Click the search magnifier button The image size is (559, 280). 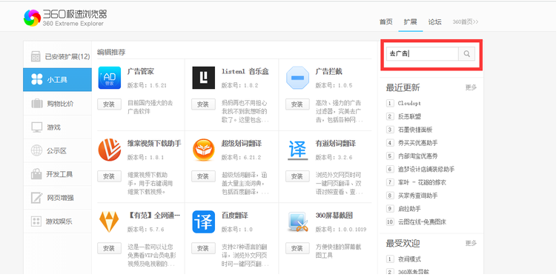[x=466, y=54]
